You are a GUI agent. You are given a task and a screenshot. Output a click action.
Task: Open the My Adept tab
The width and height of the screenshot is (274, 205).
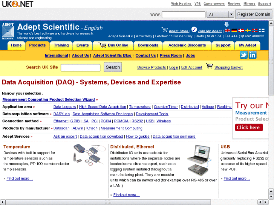pyautogui.click(x=248, y=45)
